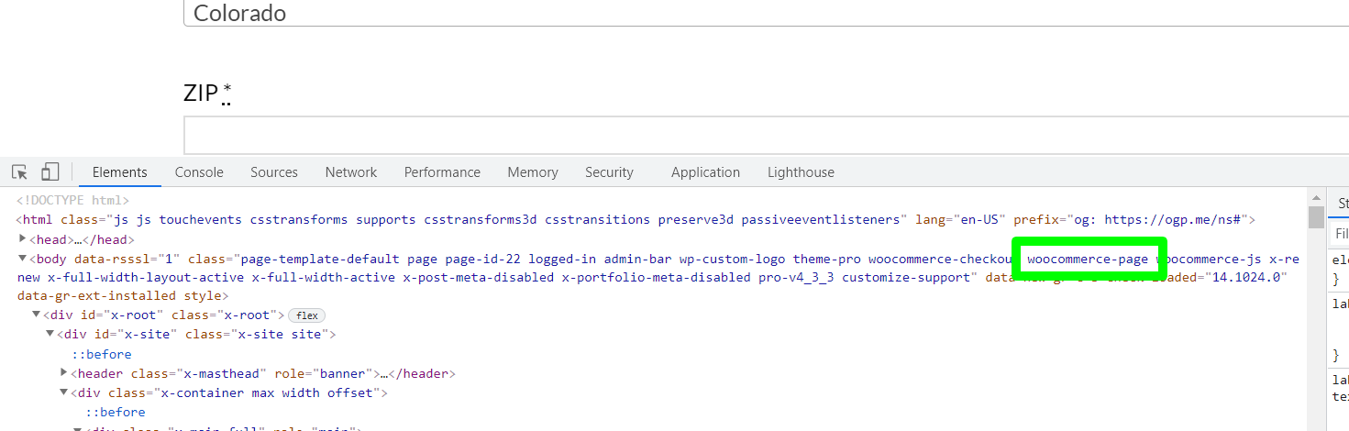Switch to the Console tab
Screen dimensions: 1349x431
199,172
